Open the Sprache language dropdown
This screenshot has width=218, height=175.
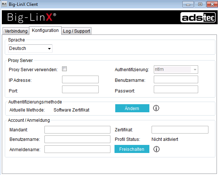tap(30, 48)
